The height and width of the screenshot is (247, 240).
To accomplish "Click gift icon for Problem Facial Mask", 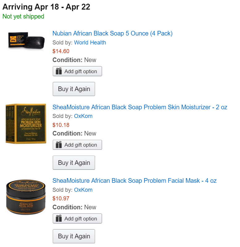I will point(59,219).
